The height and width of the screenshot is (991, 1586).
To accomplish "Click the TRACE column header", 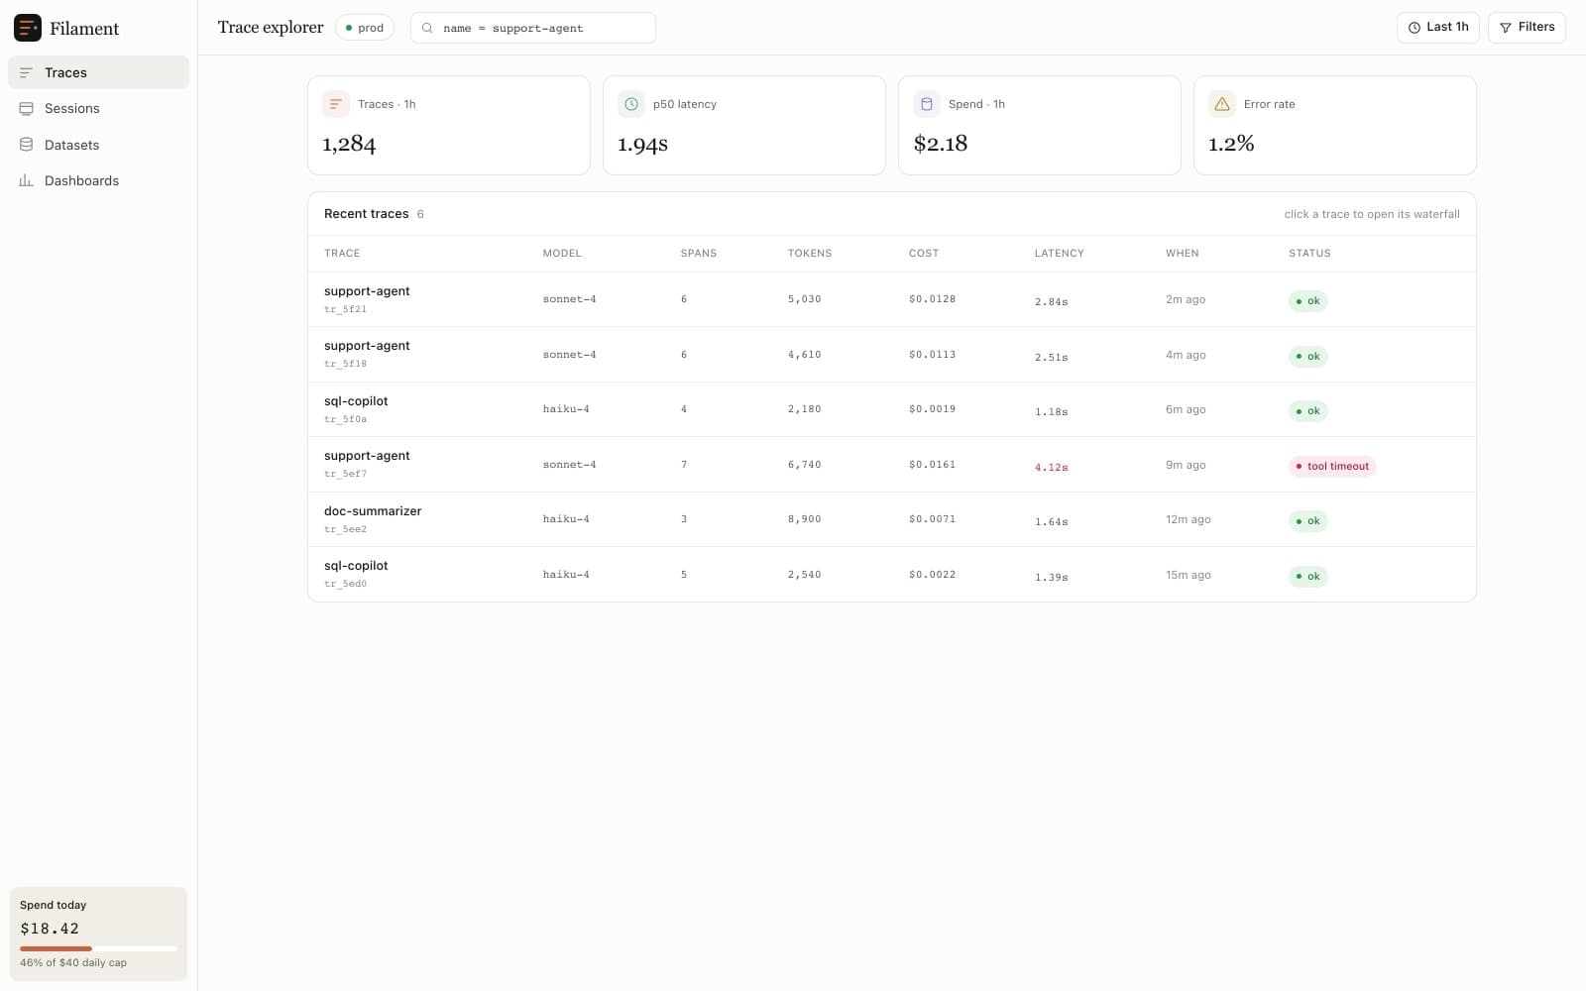I will click(x=342, y=254).
